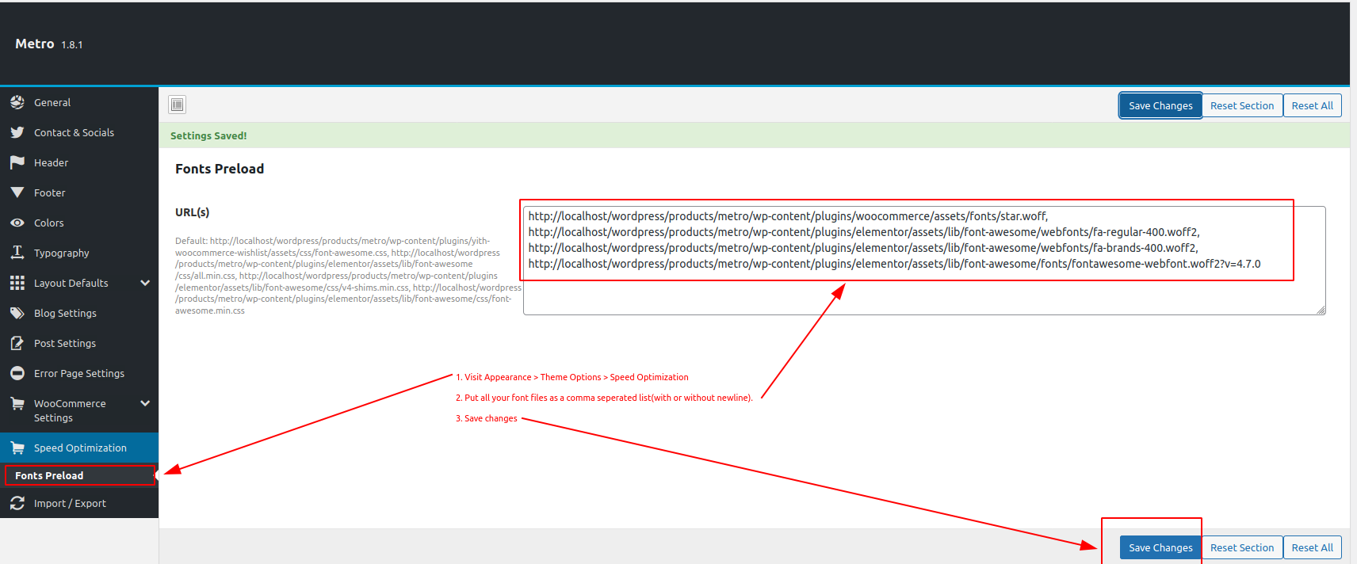Open Import / Export section

tap(79, 503)
